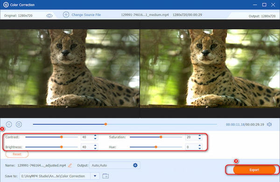Click the Original: 1280x720 label

pos(18,16)
